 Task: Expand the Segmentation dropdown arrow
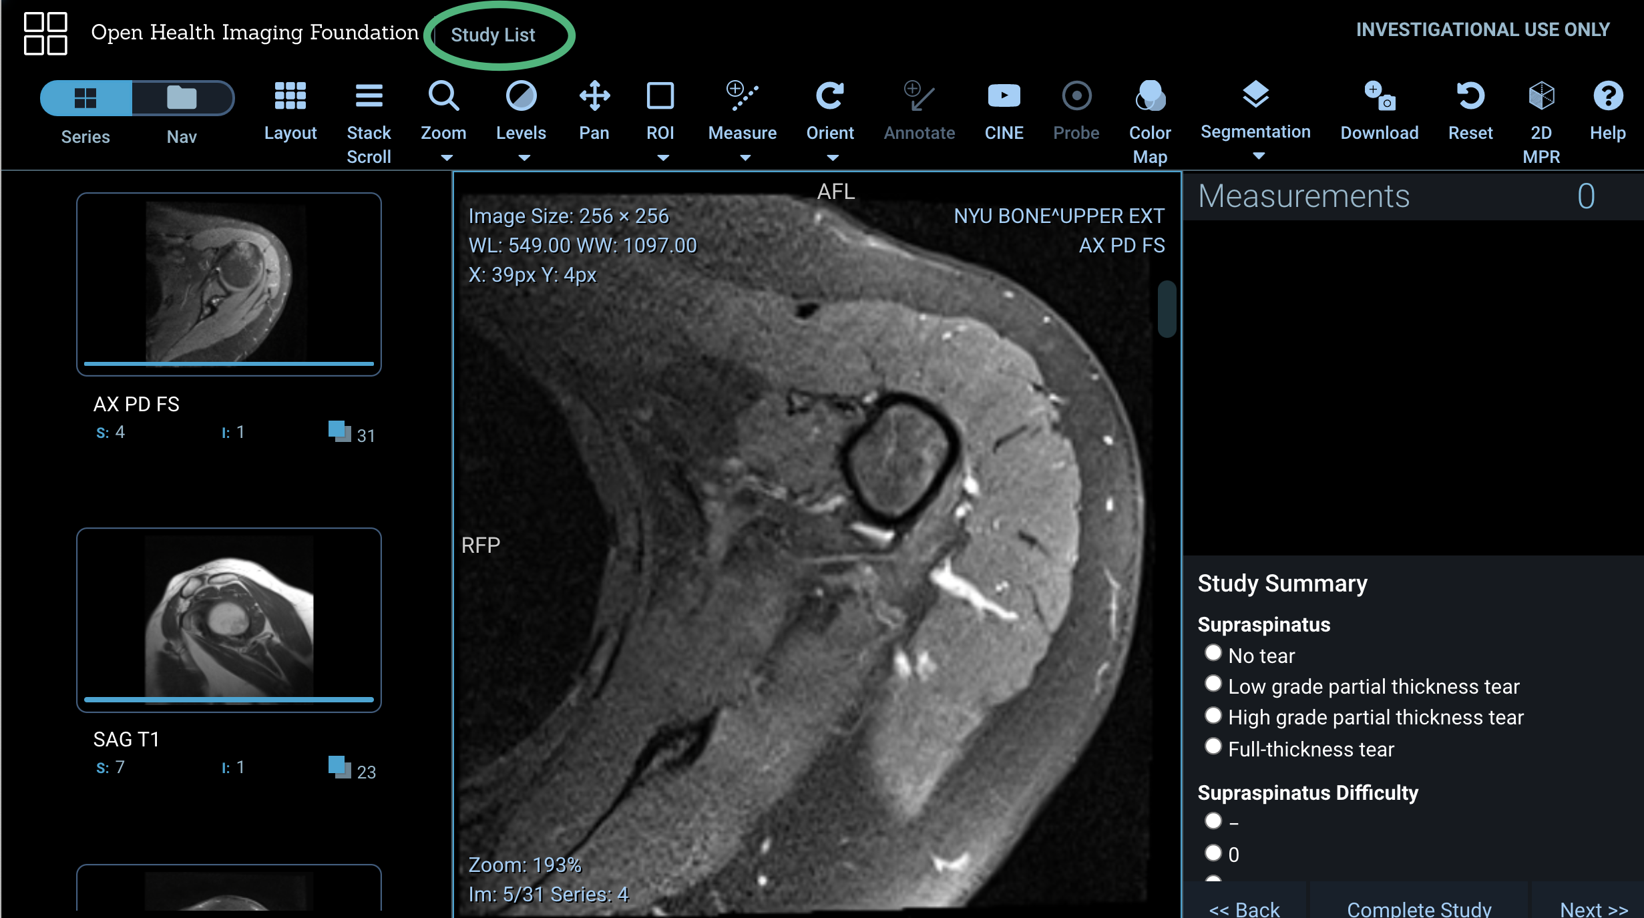pyautogui.click(x=1259, y=156)
